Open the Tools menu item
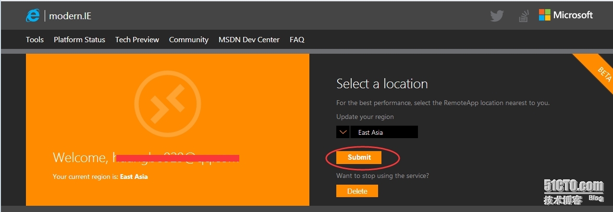The image size is (613, 212). tap(35, 40)
